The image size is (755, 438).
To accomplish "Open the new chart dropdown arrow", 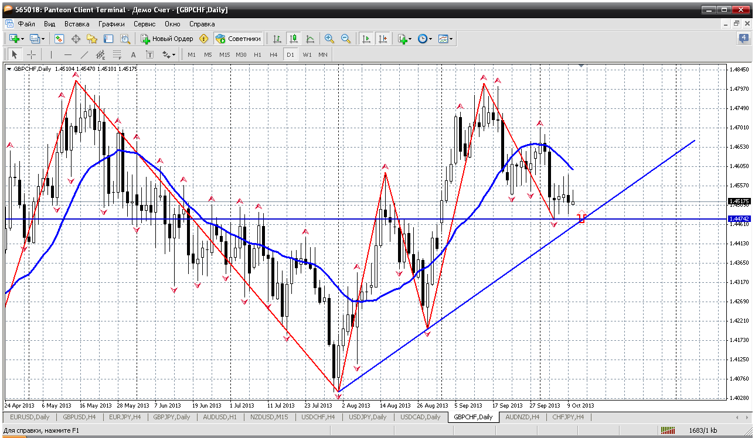I will coord(22,39).
